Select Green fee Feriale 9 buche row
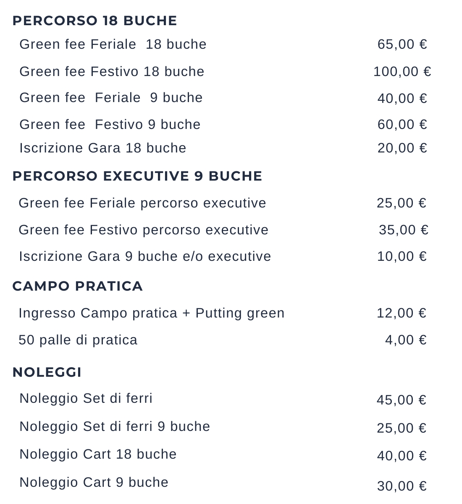462x504 pixels. coord(111,97)
